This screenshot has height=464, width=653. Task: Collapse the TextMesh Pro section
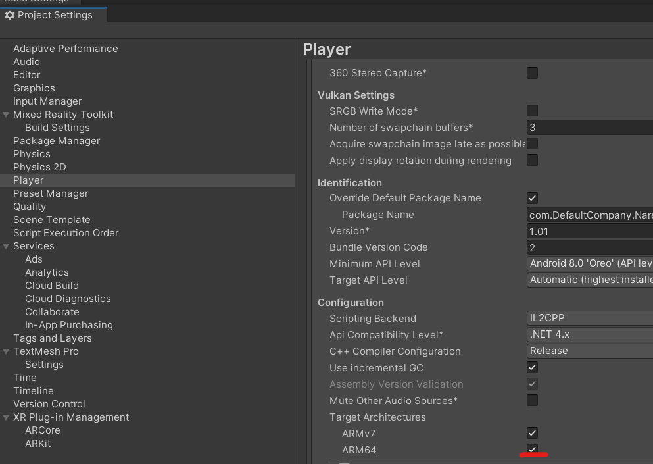pos(6,351)
